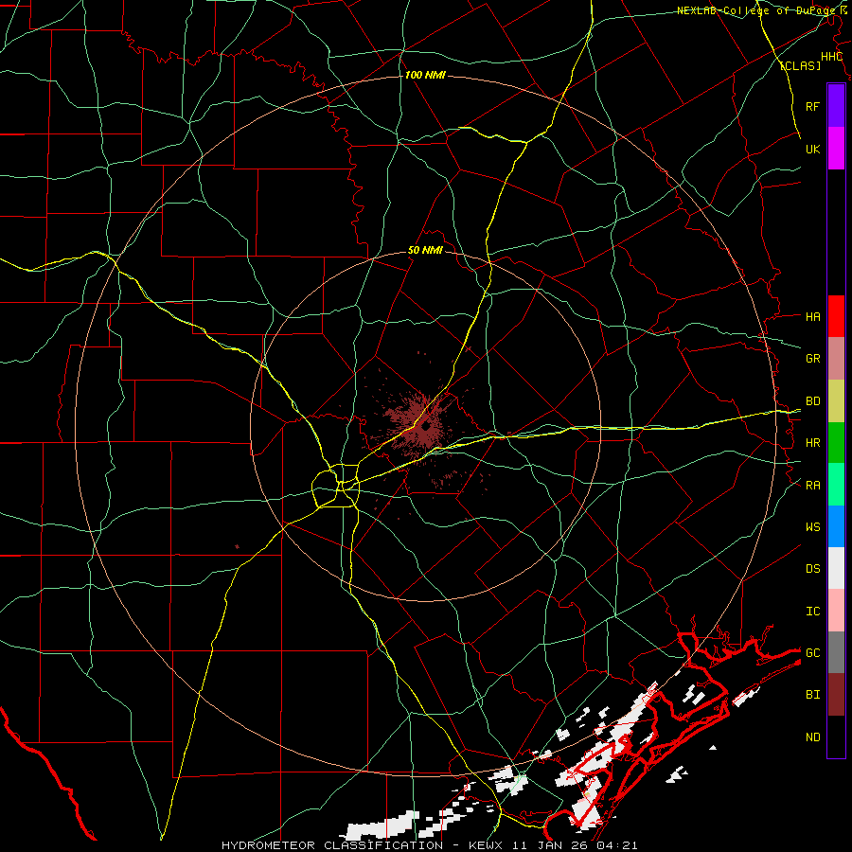Screen dimensions: 852x852
Task: Select the dusty pink GR swatch
Action: click(836, 359)
